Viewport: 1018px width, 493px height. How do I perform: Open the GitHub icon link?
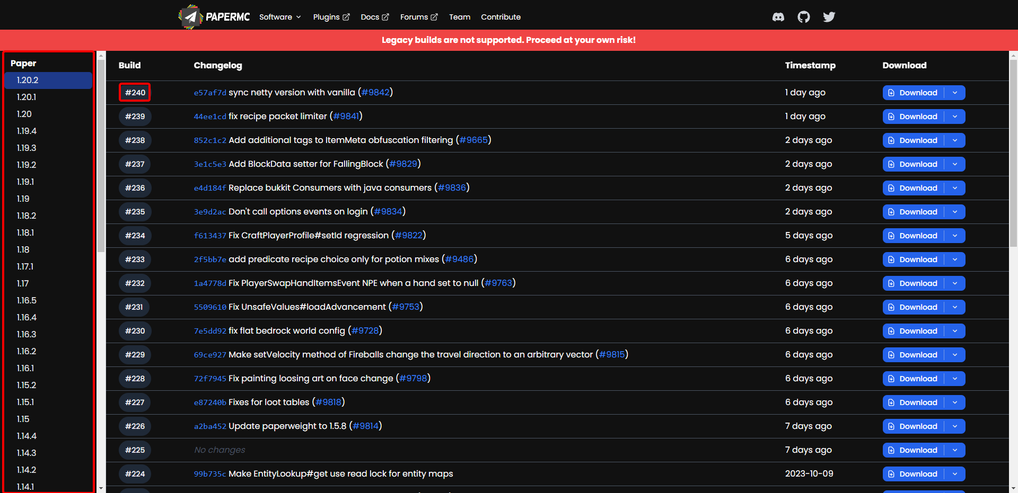(803, 17)
